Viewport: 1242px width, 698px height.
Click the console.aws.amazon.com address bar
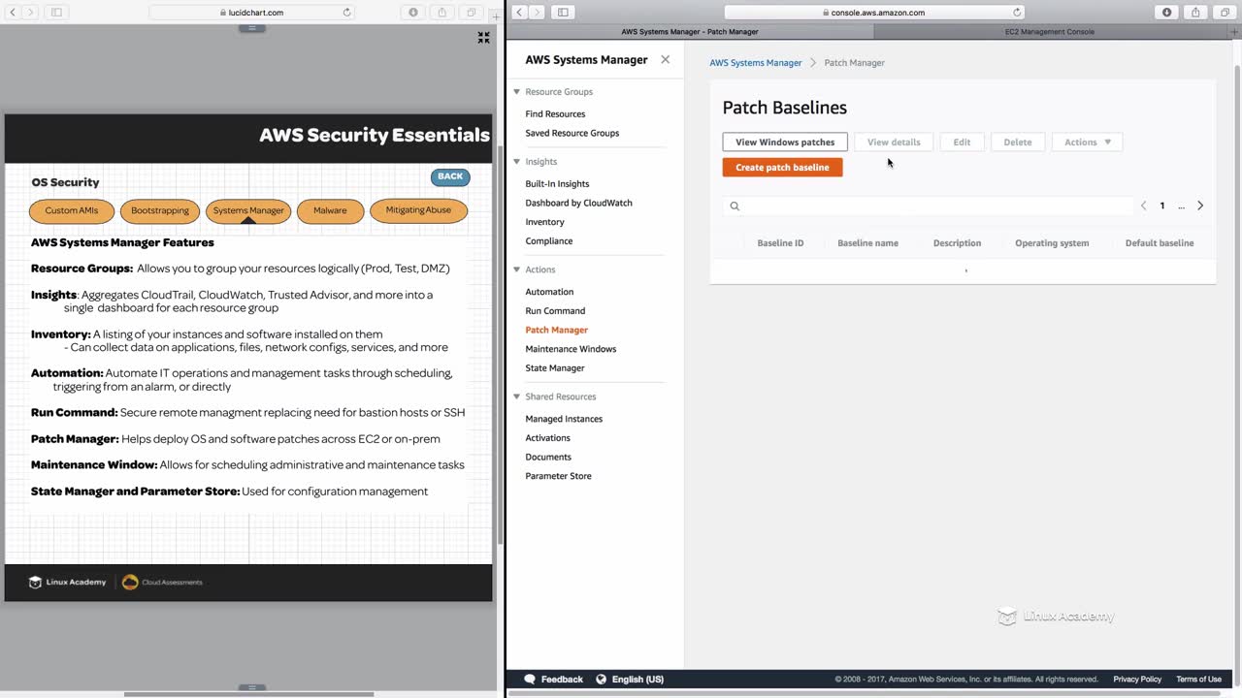873,13
